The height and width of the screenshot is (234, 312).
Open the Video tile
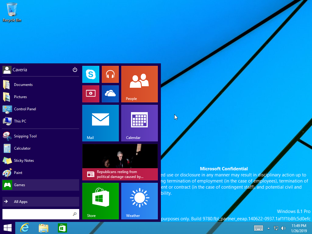pyautogui.click(x=91, y=94)
